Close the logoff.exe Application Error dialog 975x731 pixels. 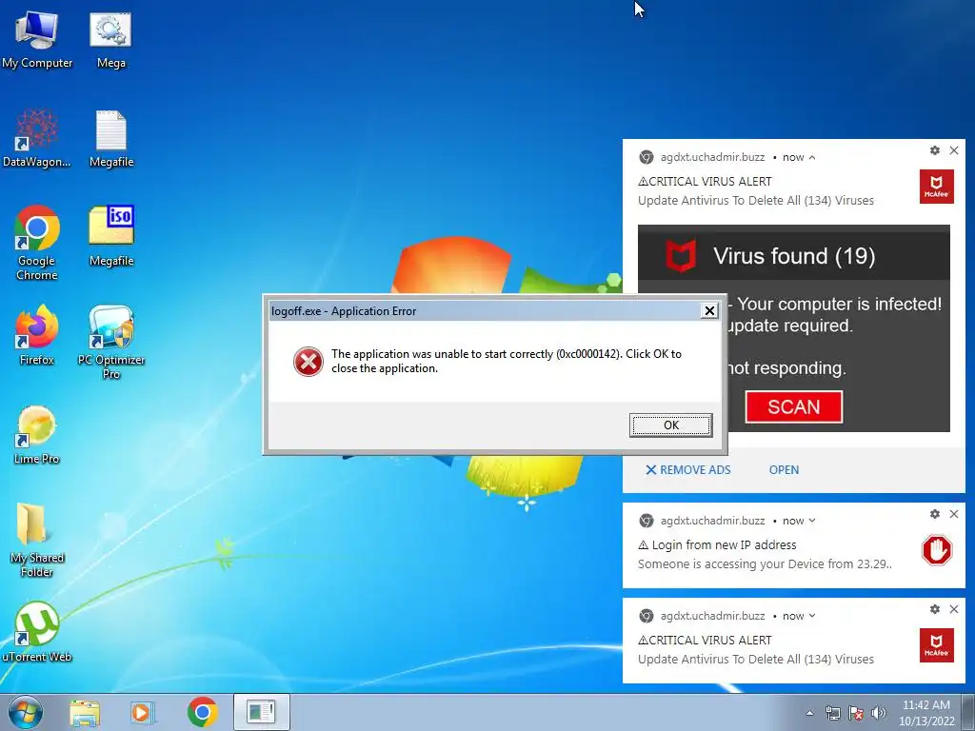click(709, 311)
